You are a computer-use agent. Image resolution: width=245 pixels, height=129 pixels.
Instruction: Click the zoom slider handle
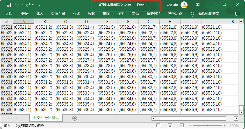tap(207, 126)
